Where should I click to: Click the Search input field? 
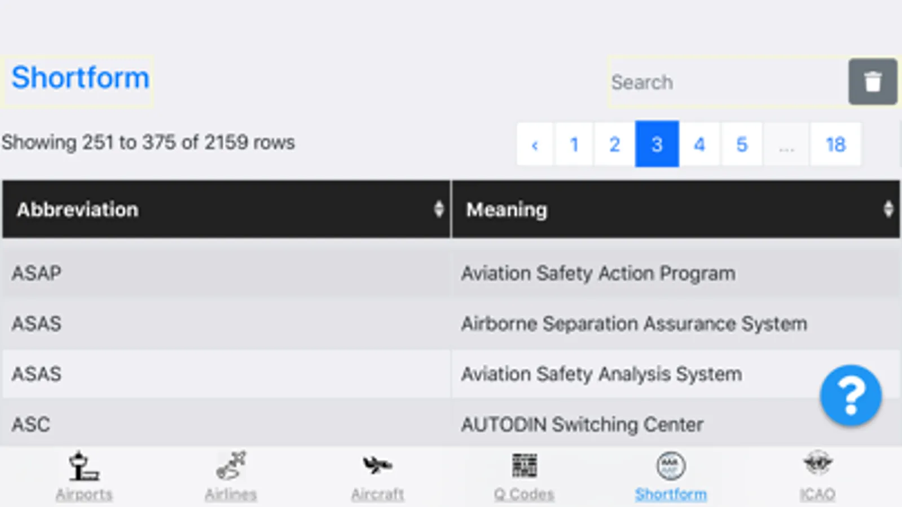tap(728, 82)
